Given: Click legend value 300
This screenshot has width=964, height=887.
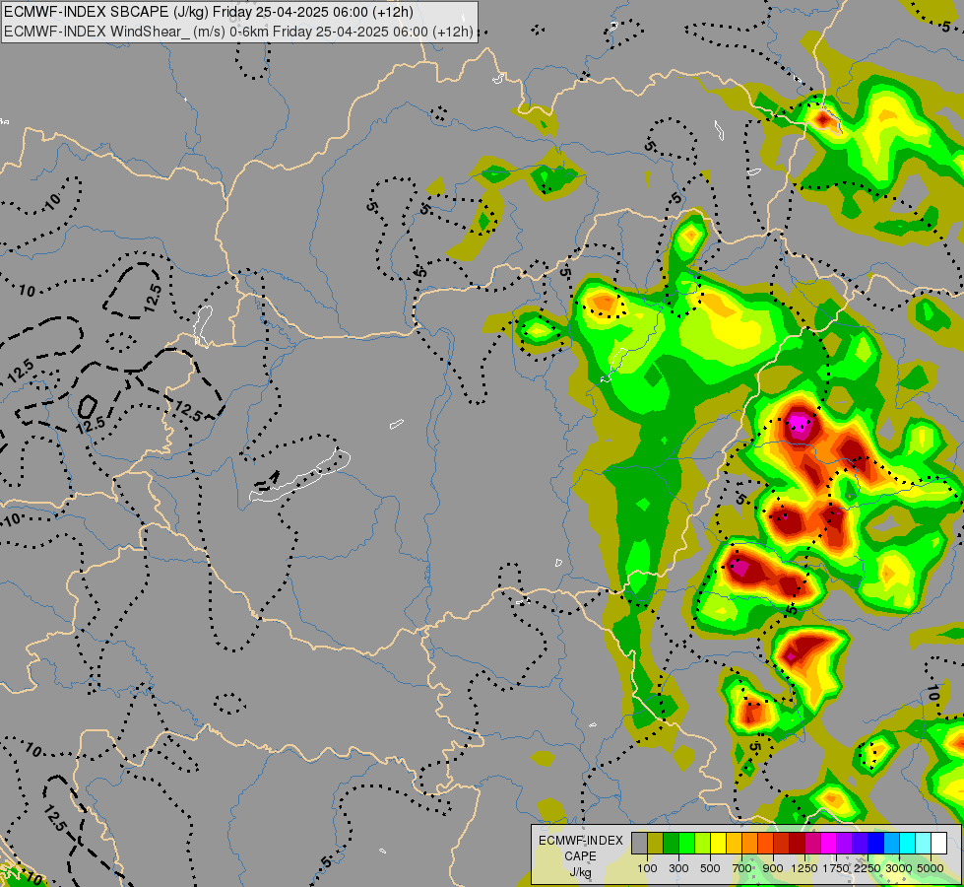Looking at the screenshot, I should pos(678,868).
